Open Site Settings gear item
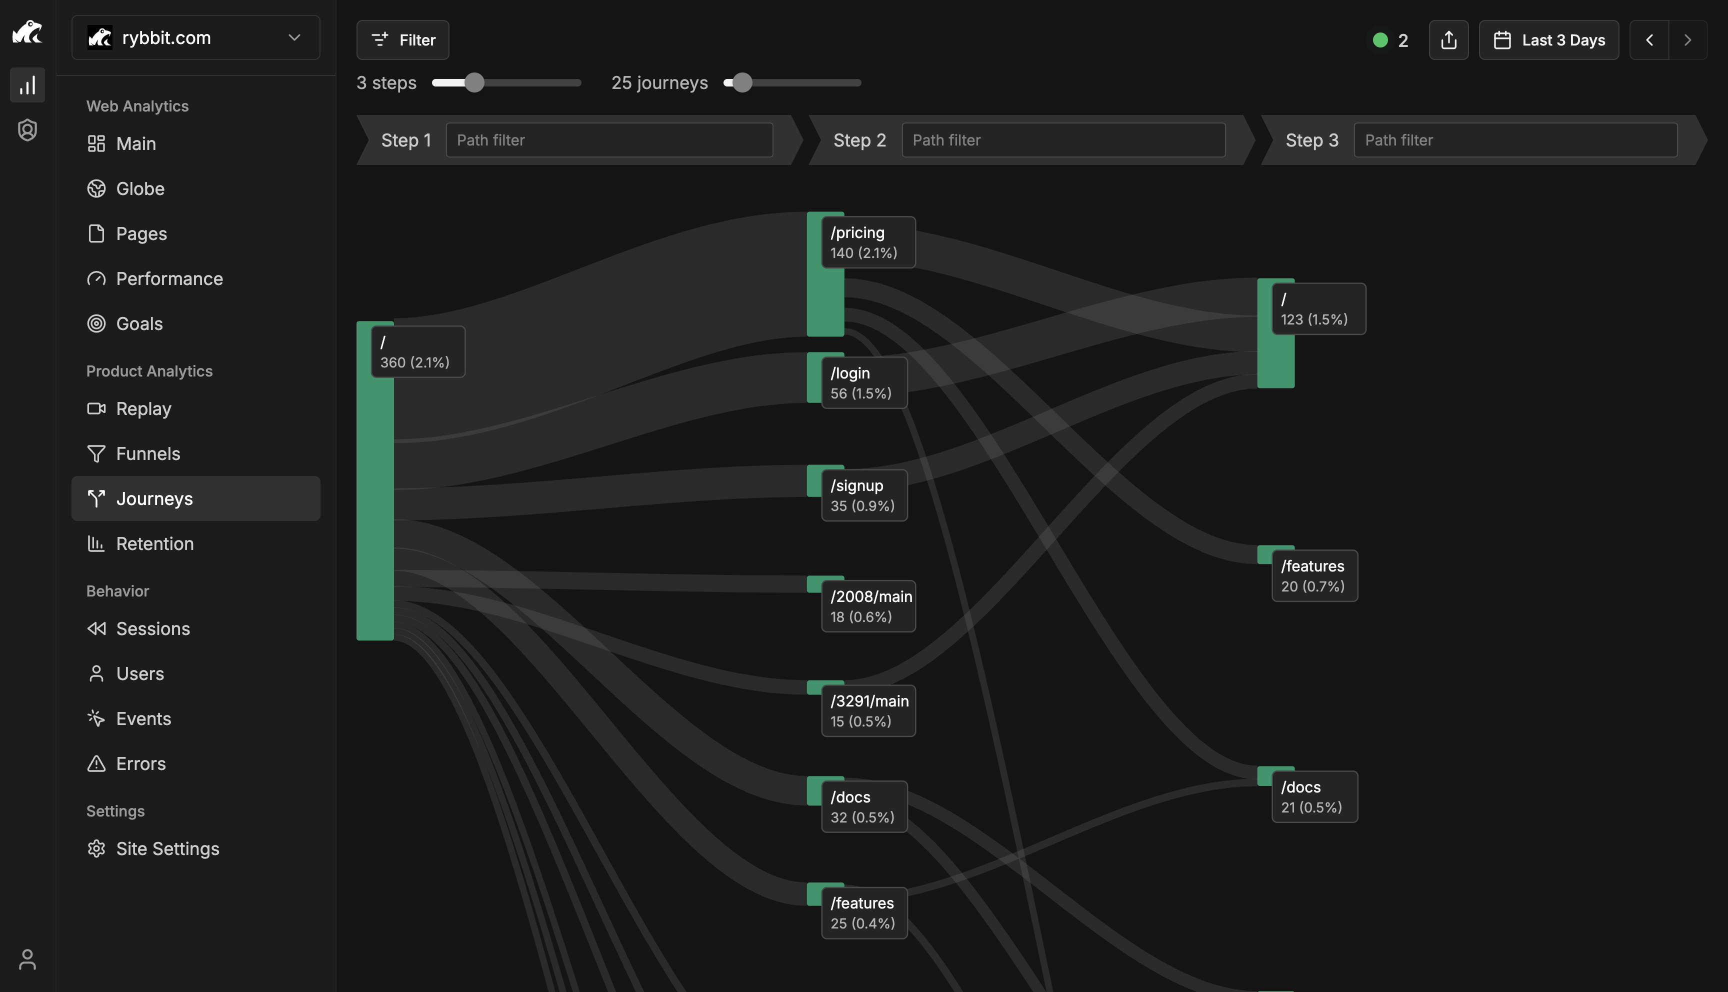The width and height of the screenshot is (1728, 992). click(167, 848)
